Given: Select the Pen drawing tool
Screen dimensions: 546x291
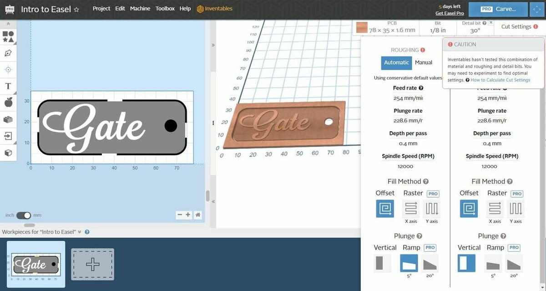Looking at the screenshot, I should pyautogui.click(x=8, y=53).
